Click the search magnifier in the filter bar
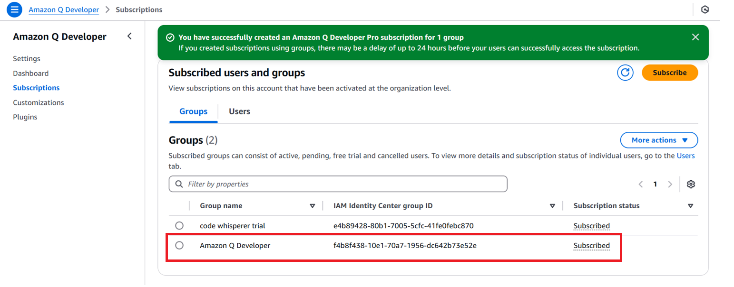This screenshot has height=287, width=734. (178, 184)
